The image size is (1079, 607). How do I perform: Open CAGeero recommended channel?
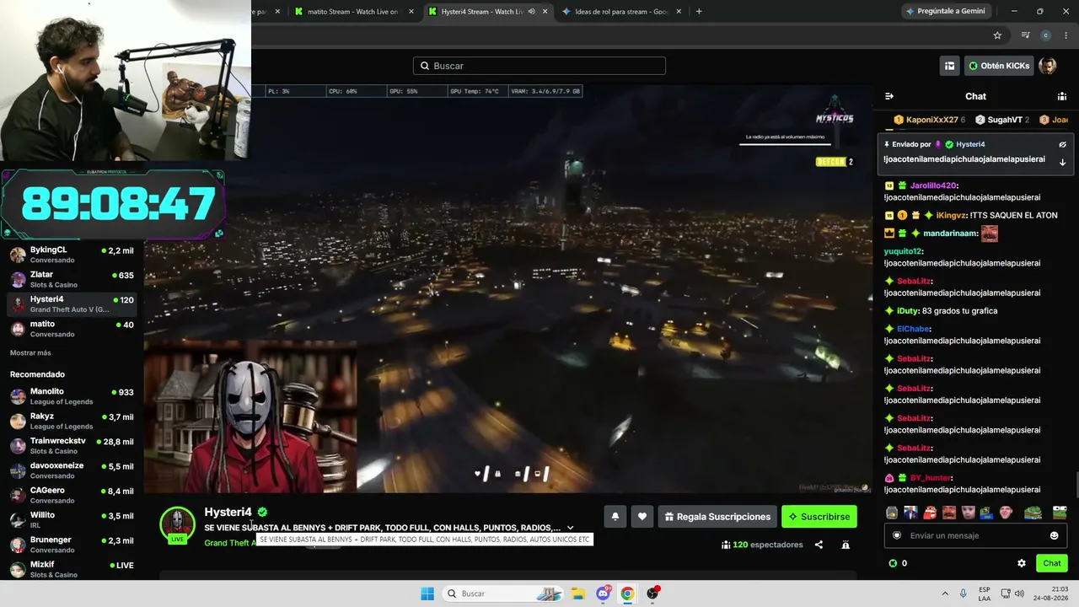tap(72, 495)
